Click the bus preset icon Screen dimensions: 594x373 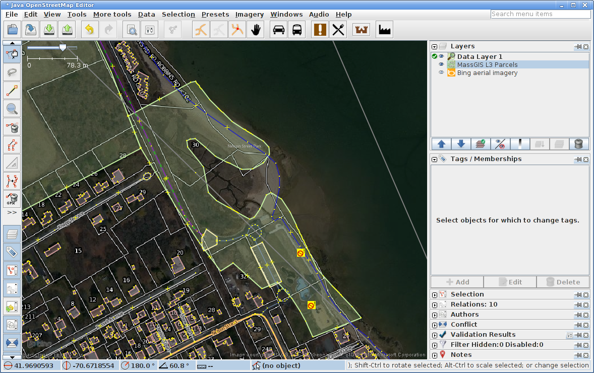pyautogui.click(x=297, y=30)
